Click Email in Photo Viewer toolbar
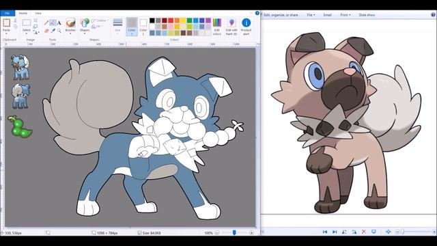This screenshot has height=246, width=437. point(328,15)
